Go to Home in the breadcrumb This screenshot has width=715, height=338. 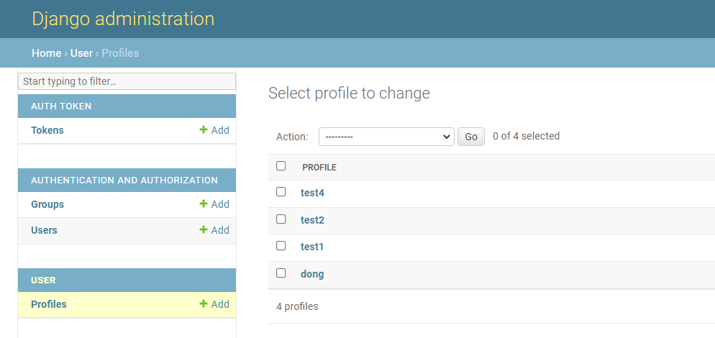pyautogui.click(x=47, y=53)
